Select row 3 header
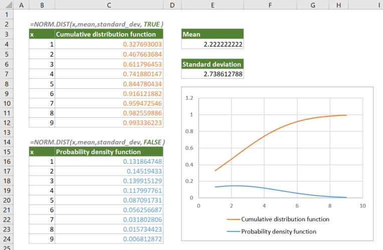The width and height of the screenshot is (383, 250). [7, 34]
